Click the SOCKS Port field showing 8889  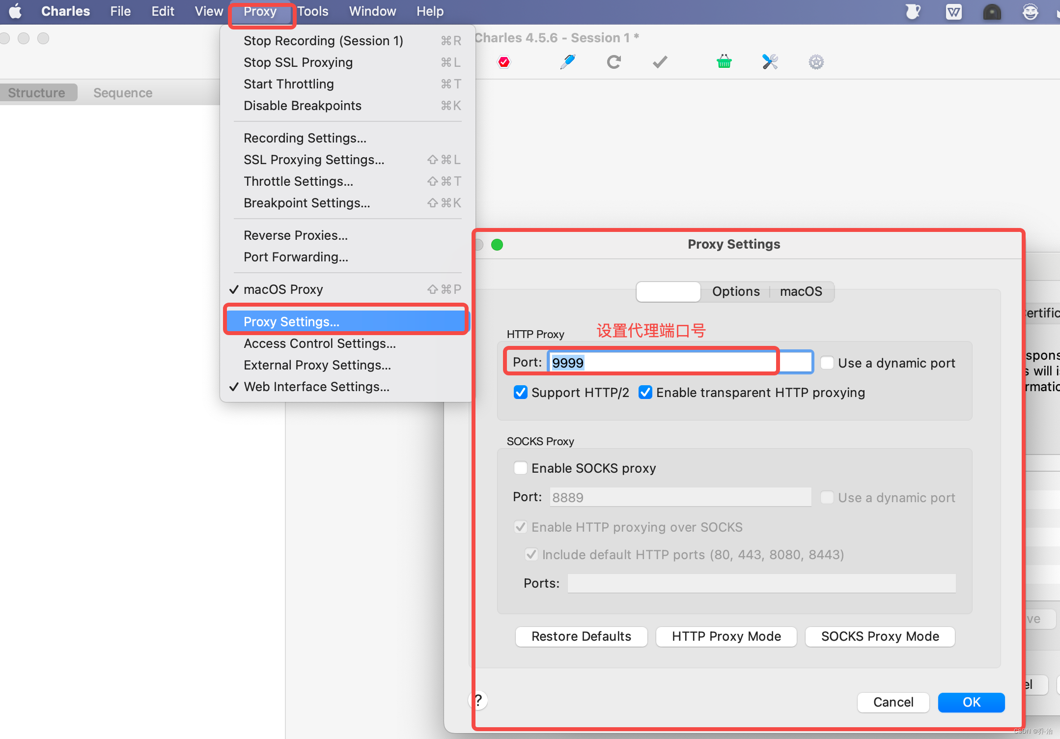coord(680,497)
